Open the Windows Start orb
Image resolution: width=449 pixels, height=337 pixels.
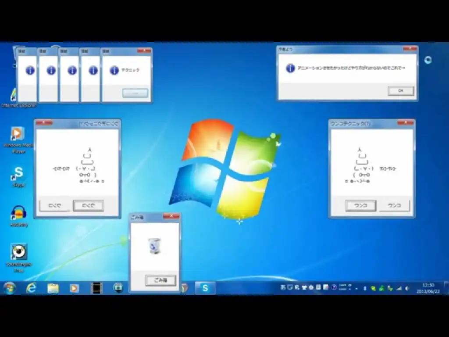10,288
